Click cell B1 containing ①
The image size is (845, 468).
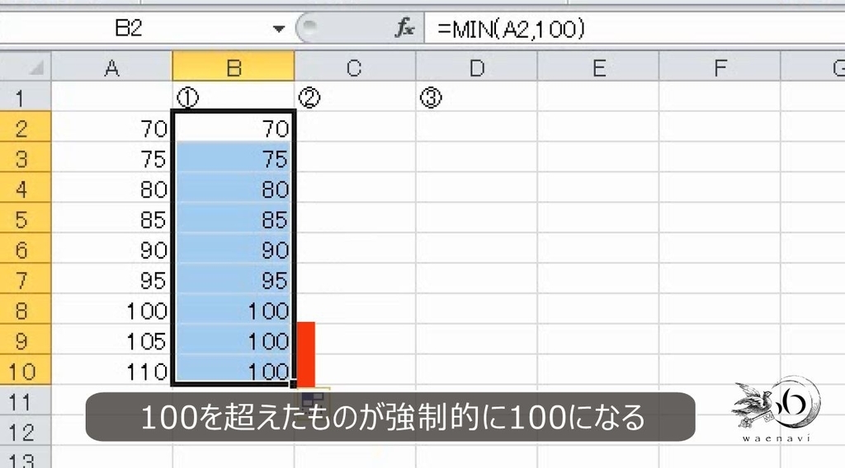[x=234, y=97]
